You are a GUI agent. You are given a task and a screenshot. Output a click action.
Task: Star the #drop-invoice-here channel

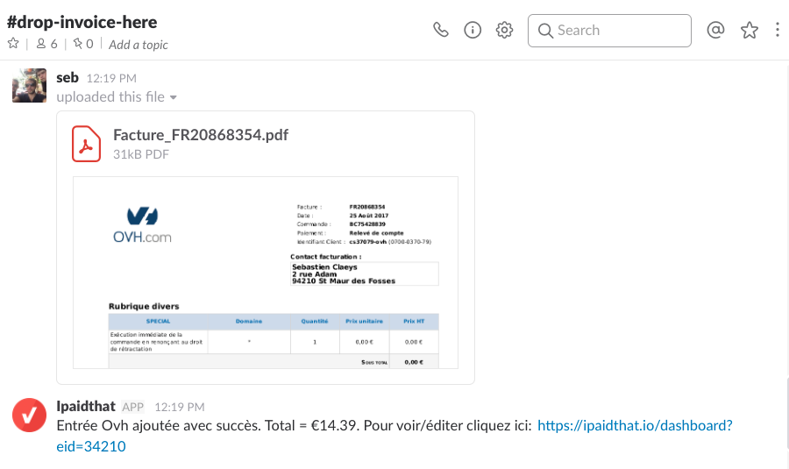(13, 44)
